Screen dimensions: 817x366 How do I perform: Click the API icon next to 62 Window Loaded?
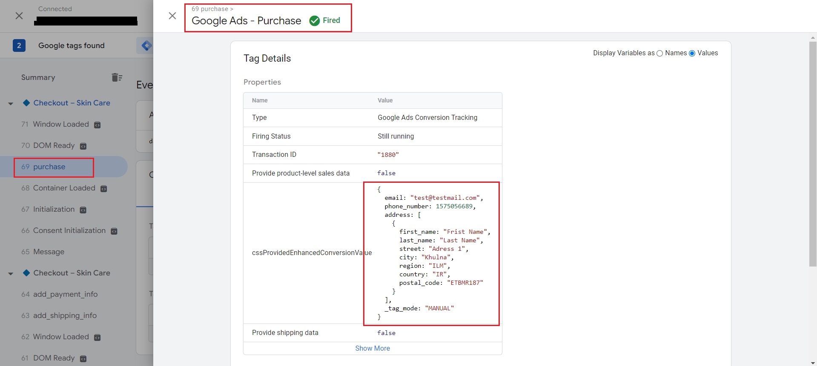click(x=97, y=338)
